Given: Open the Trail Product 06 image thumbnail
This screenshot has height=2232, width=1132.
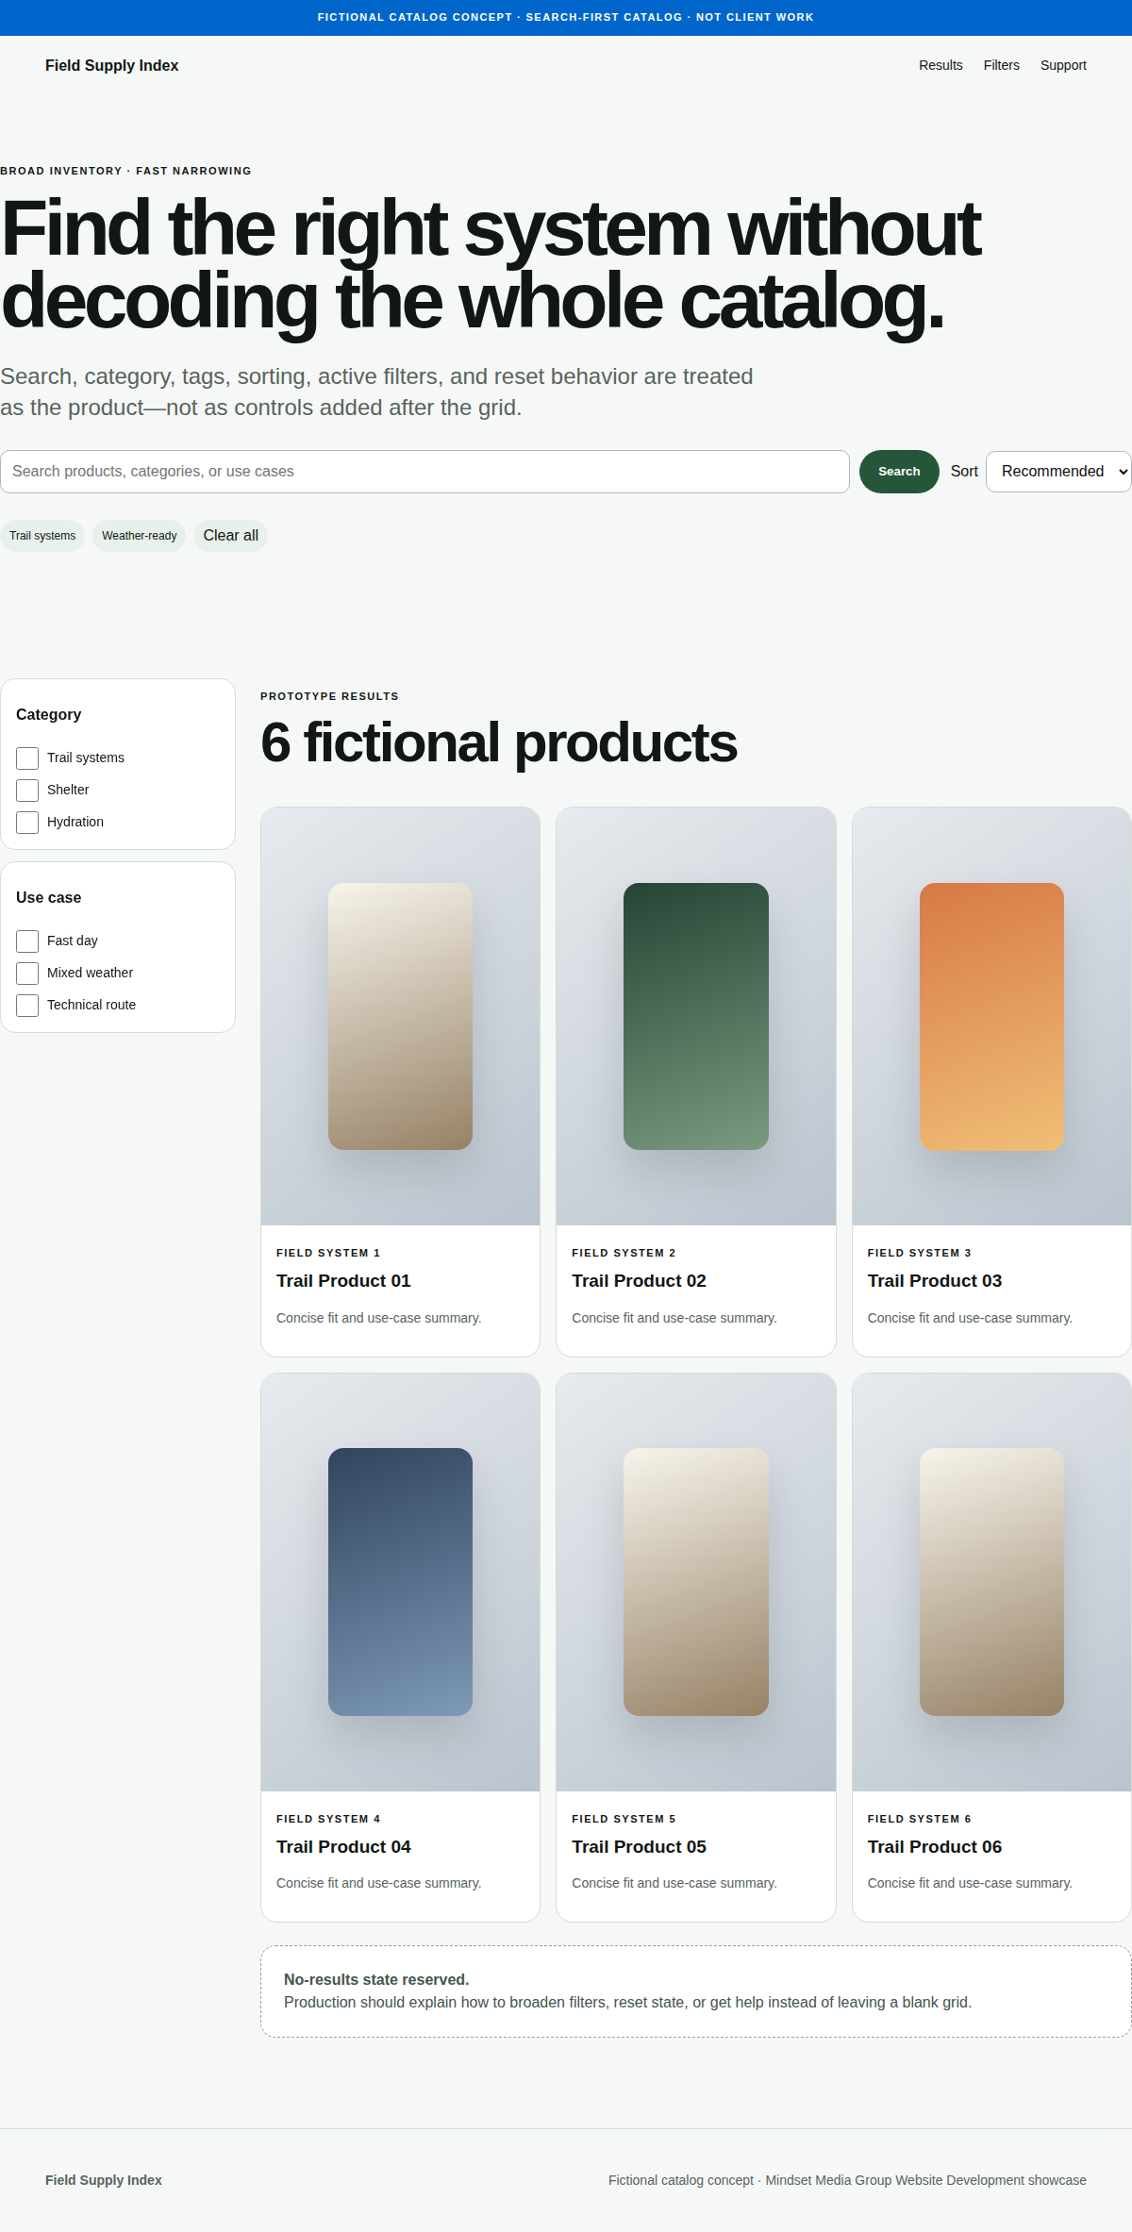Looking at the screenshot, I should coord(991,1582).
